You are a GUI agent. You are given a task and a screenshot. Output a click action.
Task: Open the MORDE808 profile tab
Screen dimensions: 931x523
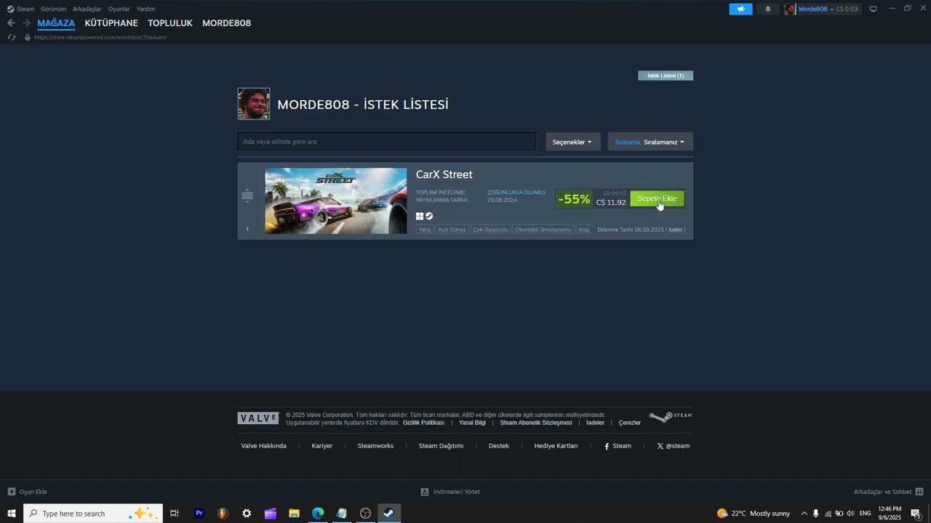click(226, 23)
